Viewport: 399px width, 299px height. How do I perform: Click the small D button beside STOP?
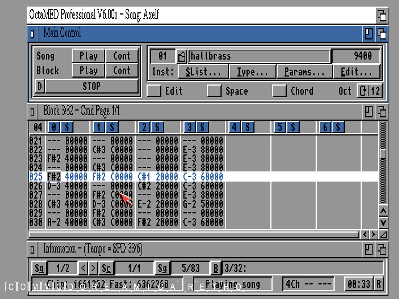40,87
